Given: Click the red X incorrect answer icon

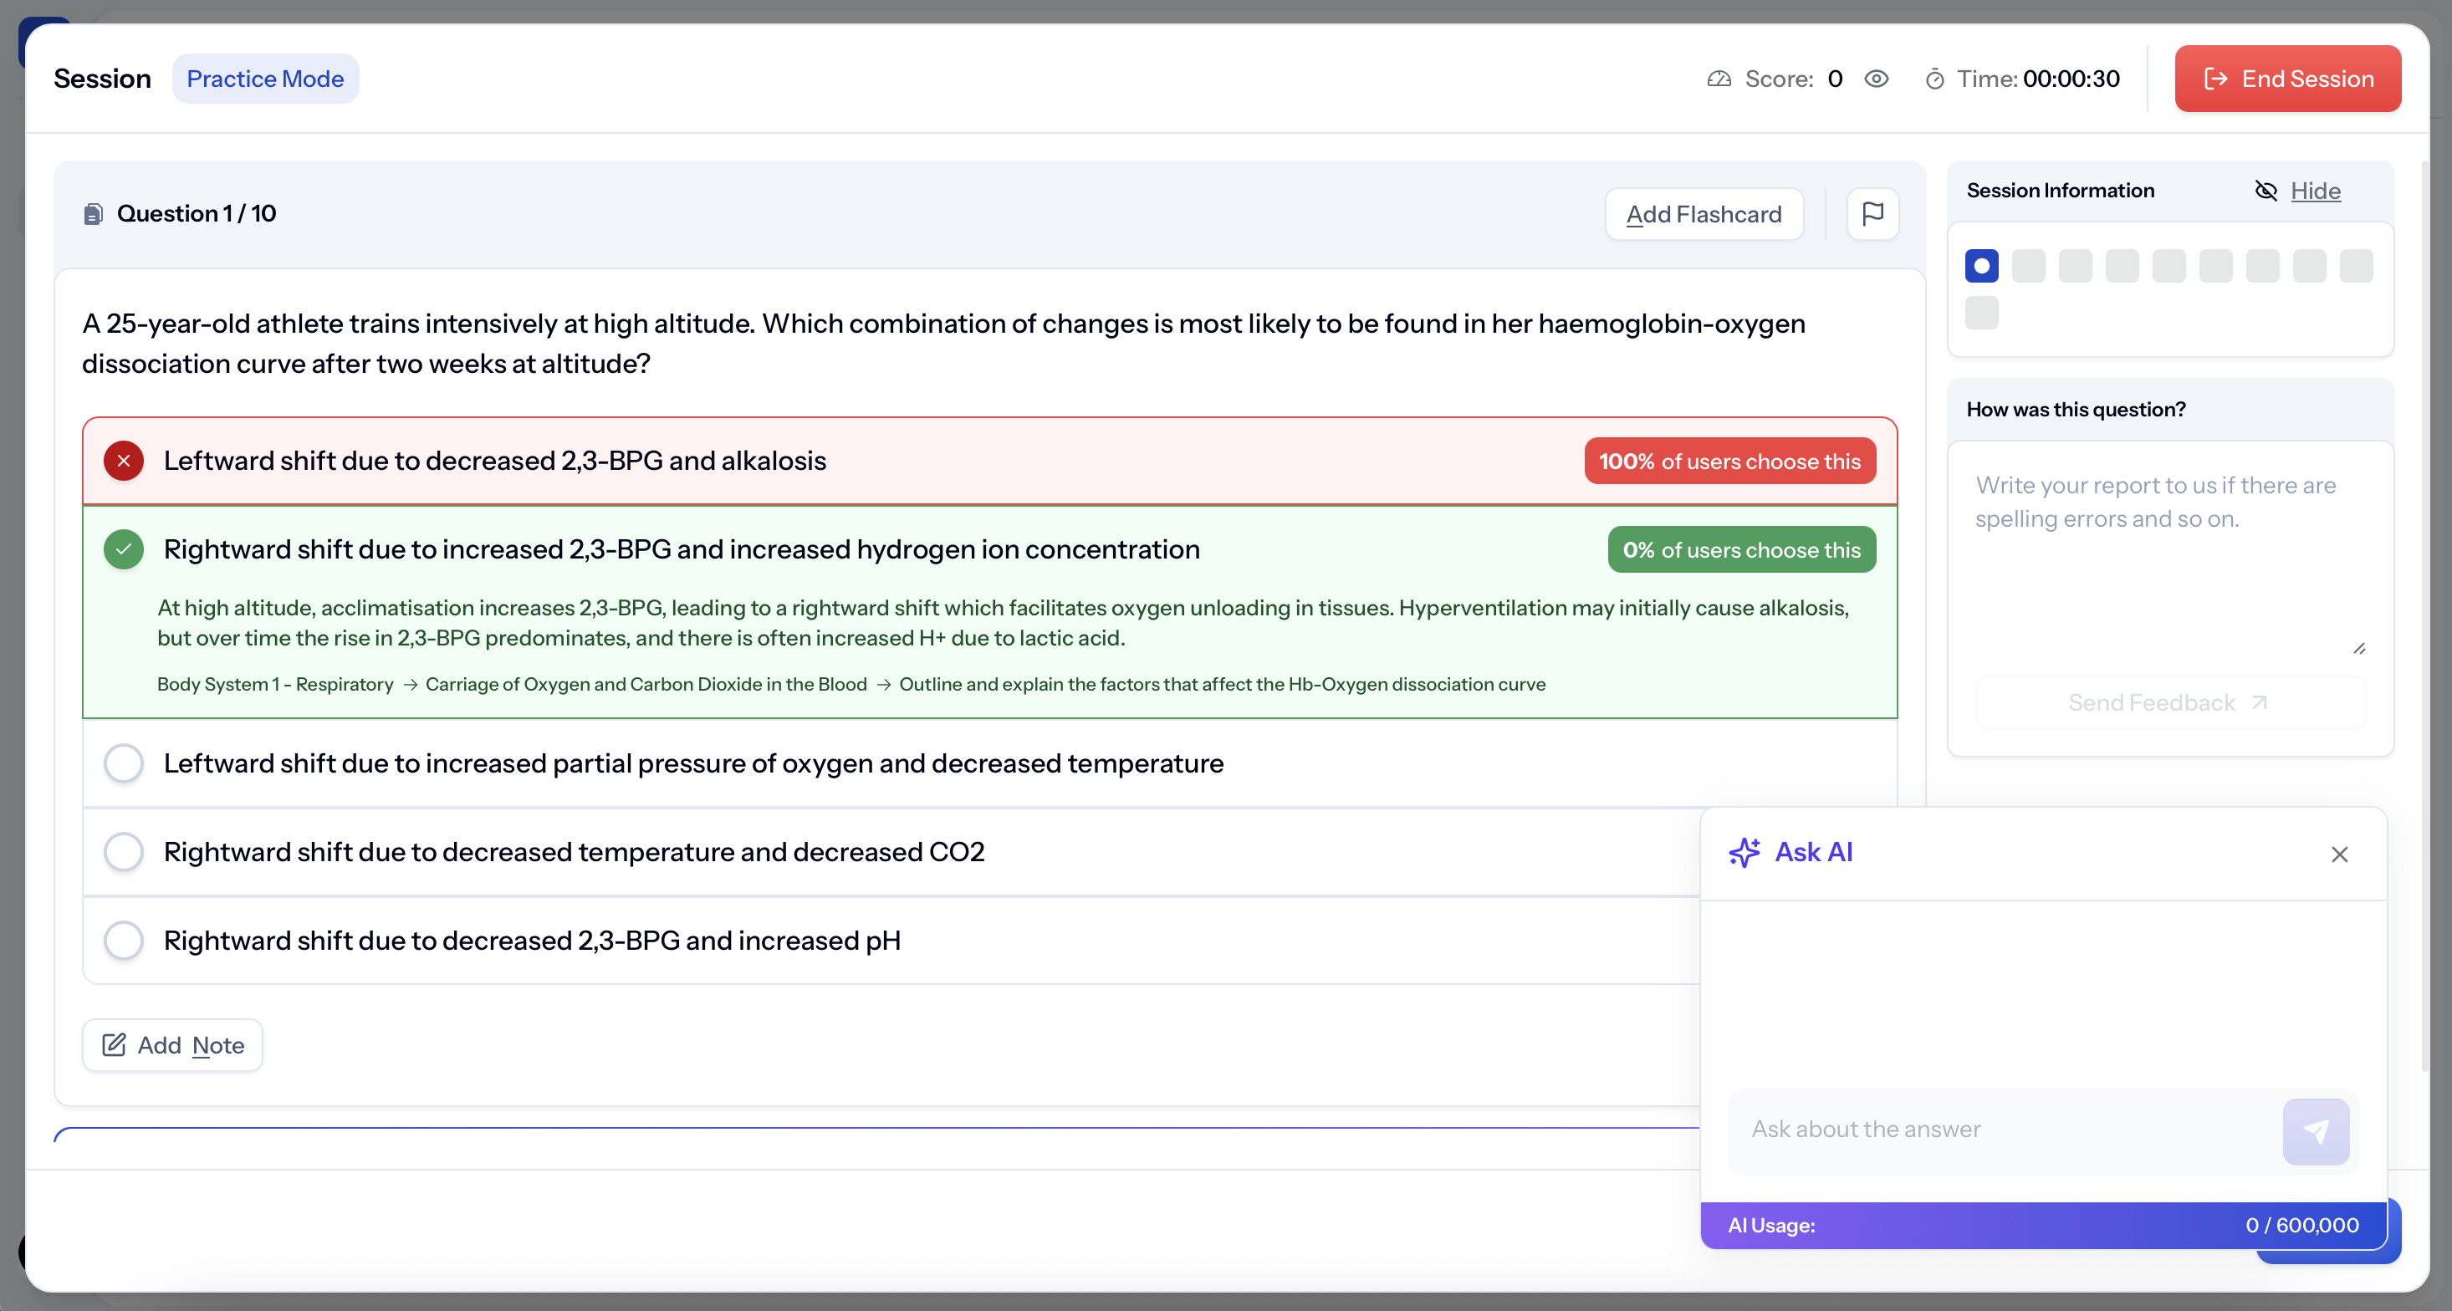Looking at the screenshot, I should [124, 462].
